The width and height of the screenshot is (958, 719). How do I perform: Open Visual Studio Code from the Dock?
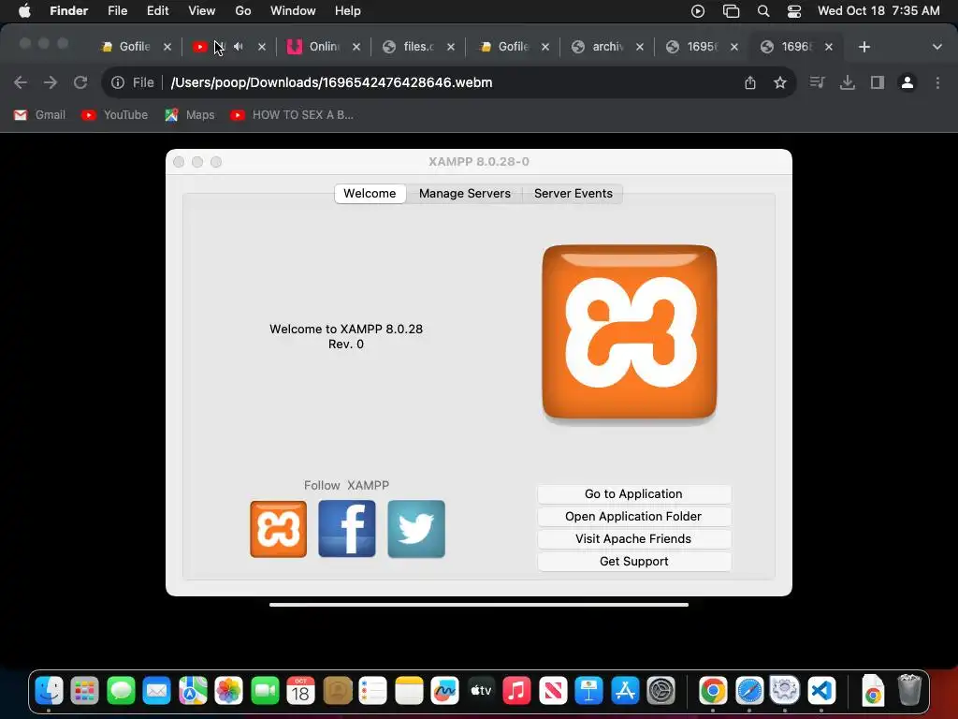(821, 691)
